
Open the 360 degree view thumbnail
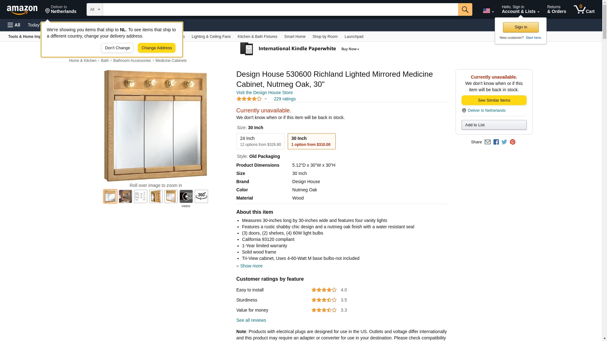201,196
